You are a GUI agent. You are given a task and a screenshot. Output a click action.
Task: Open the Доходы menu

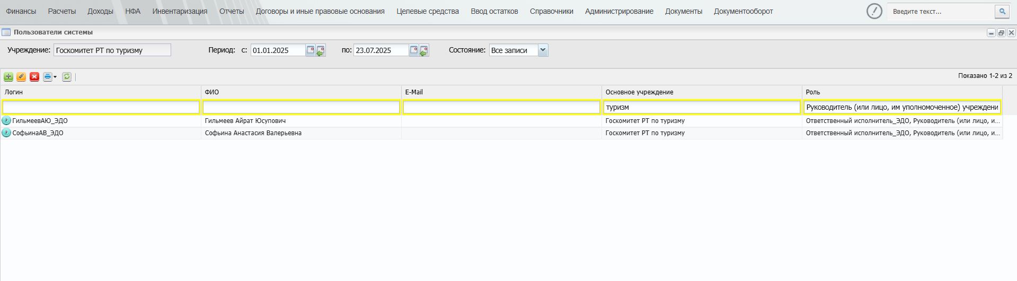pos(101,11)
